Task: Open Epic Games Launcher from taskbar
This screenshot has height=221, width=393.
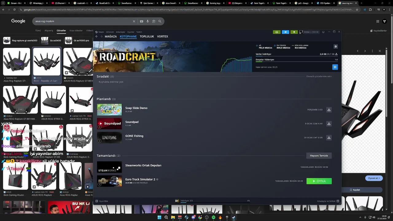Action: 227,217
